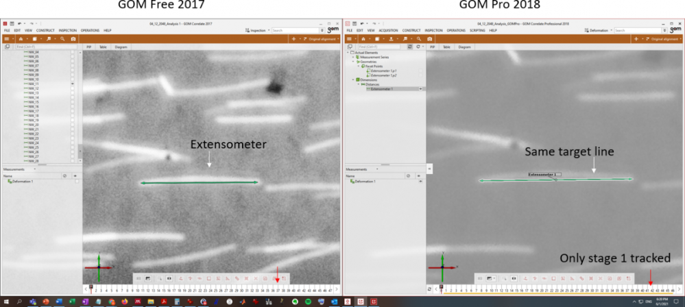Collapse the Actual Elements tree node

[x=348, y=52]
